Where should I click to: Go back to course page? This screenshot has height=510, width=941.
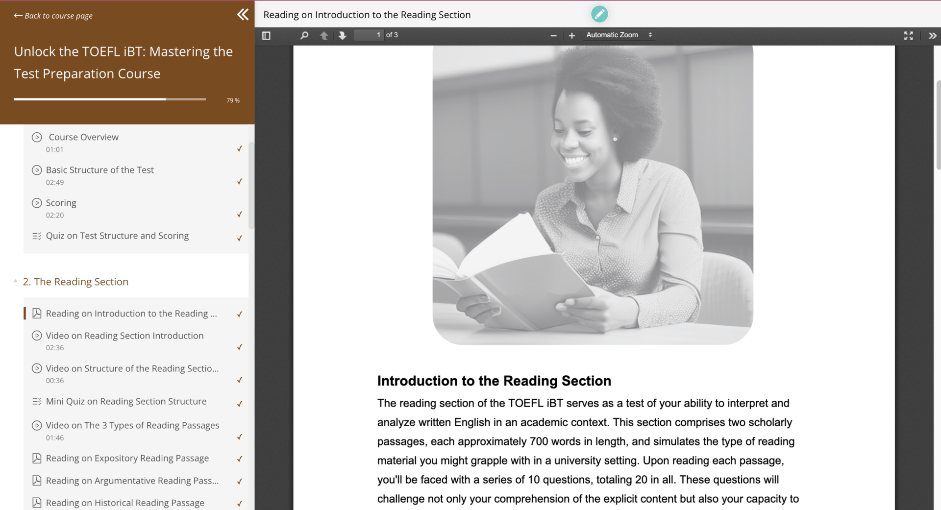[53, 16]
